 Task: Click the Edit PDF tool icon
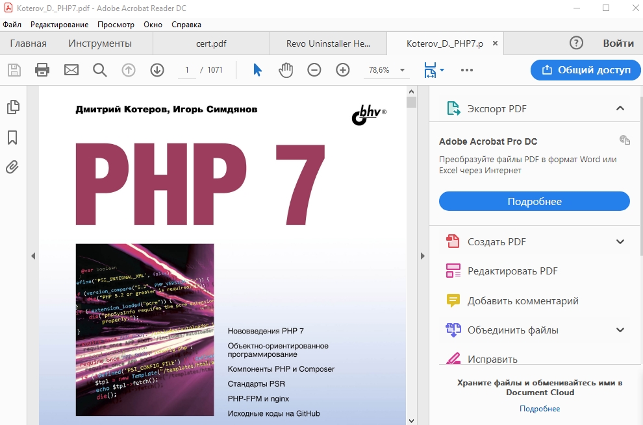(x=453, y=271)
